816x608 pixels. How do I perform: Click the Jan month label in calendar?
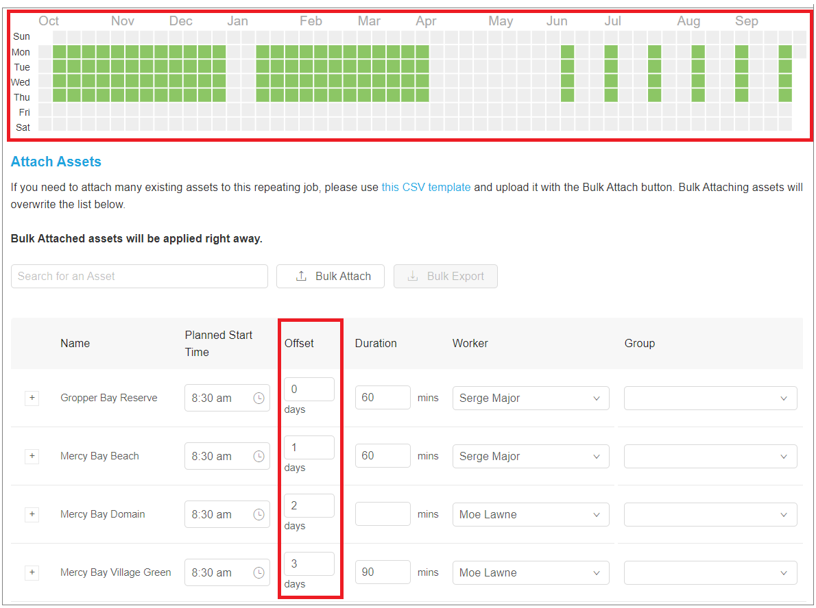[x=237, y=21]
